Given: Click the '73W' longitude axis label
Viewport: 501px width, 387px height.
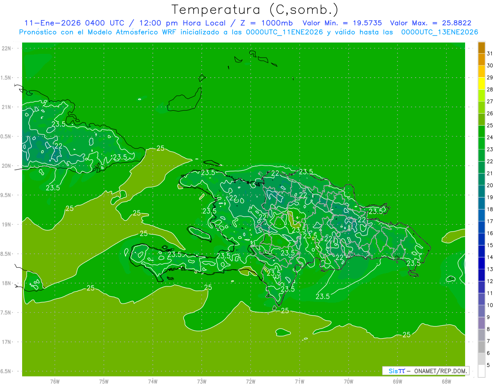Looking at the screenshot, I should pos(202,382).
